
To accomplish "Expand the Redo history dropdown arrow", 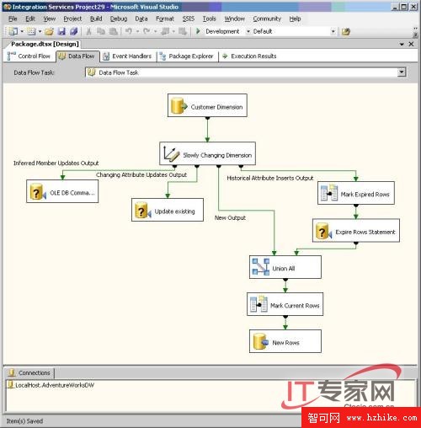I will [x=155, y=31].
